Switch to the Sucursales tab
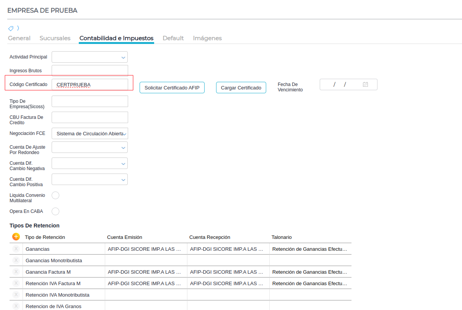Screen dimensions: 462x310 (55, 38)
